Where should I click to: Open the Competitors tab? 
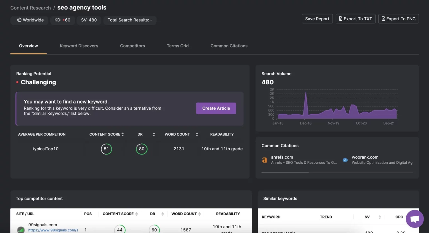click(132, 46)
